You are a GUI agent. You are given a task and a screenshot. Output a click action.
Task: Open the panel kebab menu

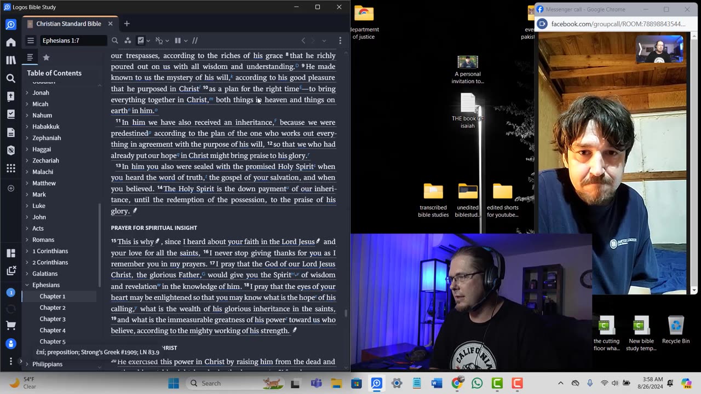click(x=340, y=40)
